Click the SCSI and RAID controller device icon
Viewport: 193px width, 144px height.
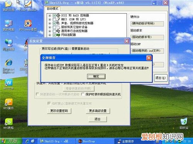pyautogui.click(x=58, y=15)
